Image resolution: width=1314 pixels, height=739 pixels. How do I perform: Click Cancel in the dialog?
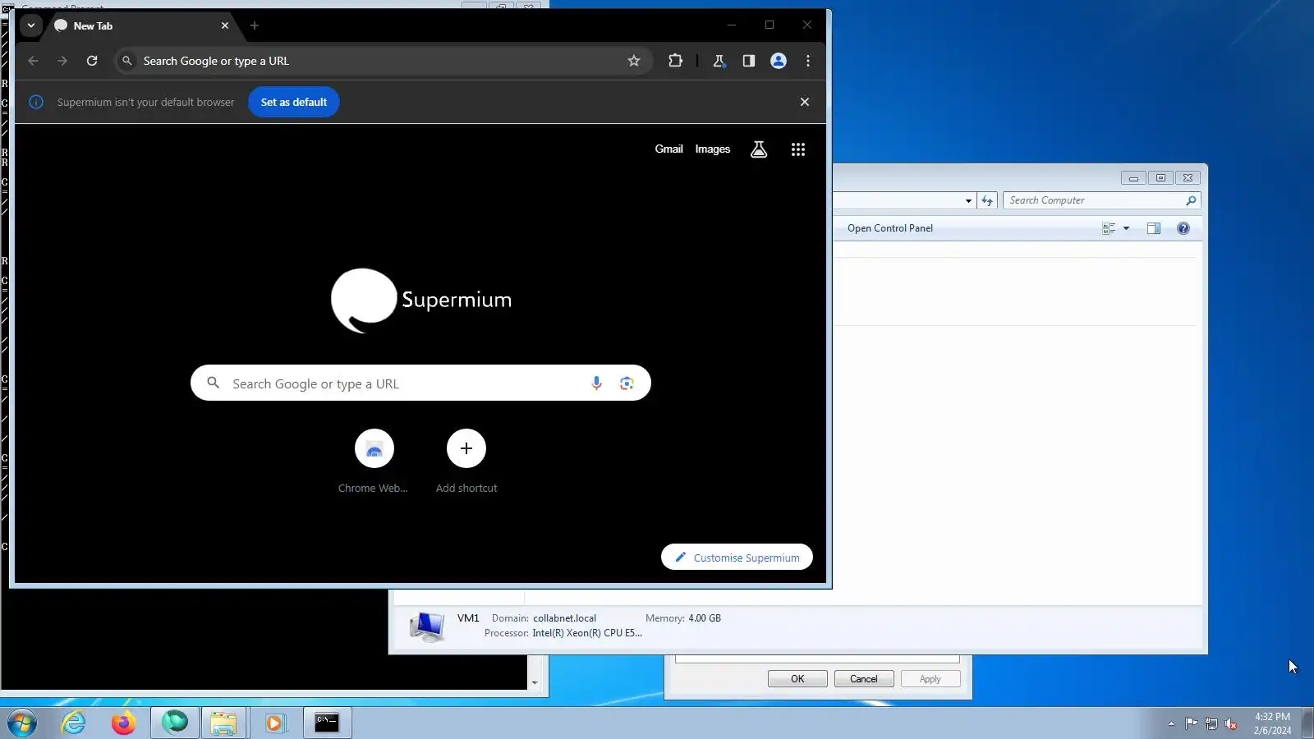[x=864, y=679]
